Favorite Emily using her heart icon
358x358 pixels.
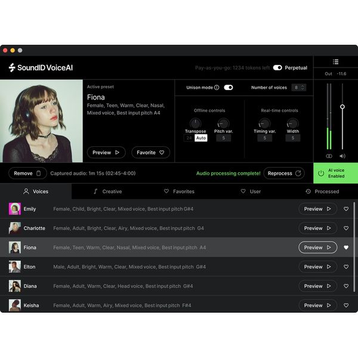(x=346, y=209)
